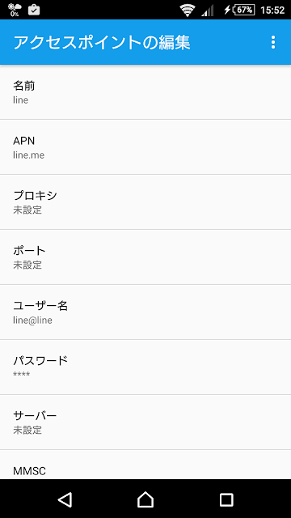
Task: Tap the Android home navigation button
Action: tap(145, 499)
